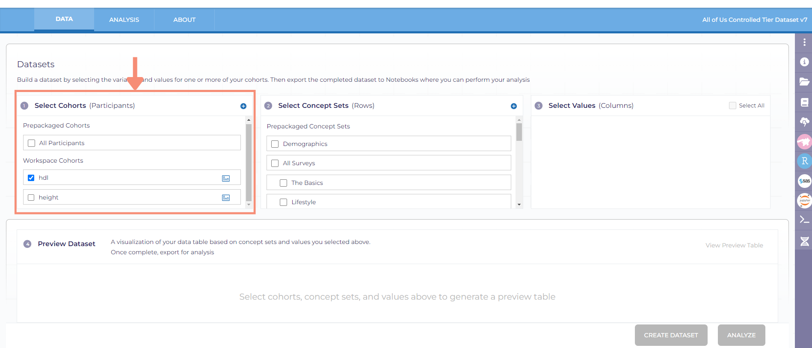Click the concept sets scrollbar thumb
Image resolution: width=812 pixels, height=348 pixels.
[519, 132]
